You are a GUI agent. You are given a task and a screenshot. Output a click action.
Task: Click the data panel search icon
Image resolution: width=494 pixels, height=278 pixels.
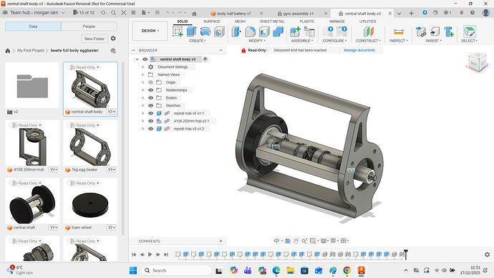coord(113,13)
